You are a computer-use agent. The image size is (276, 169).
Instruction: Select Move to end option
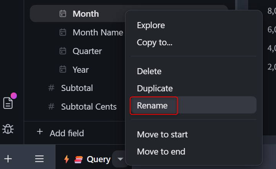[x=161, y=151]
